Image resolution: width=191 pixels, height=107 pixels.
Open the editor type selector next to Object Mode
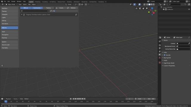[x=3, y=4]
